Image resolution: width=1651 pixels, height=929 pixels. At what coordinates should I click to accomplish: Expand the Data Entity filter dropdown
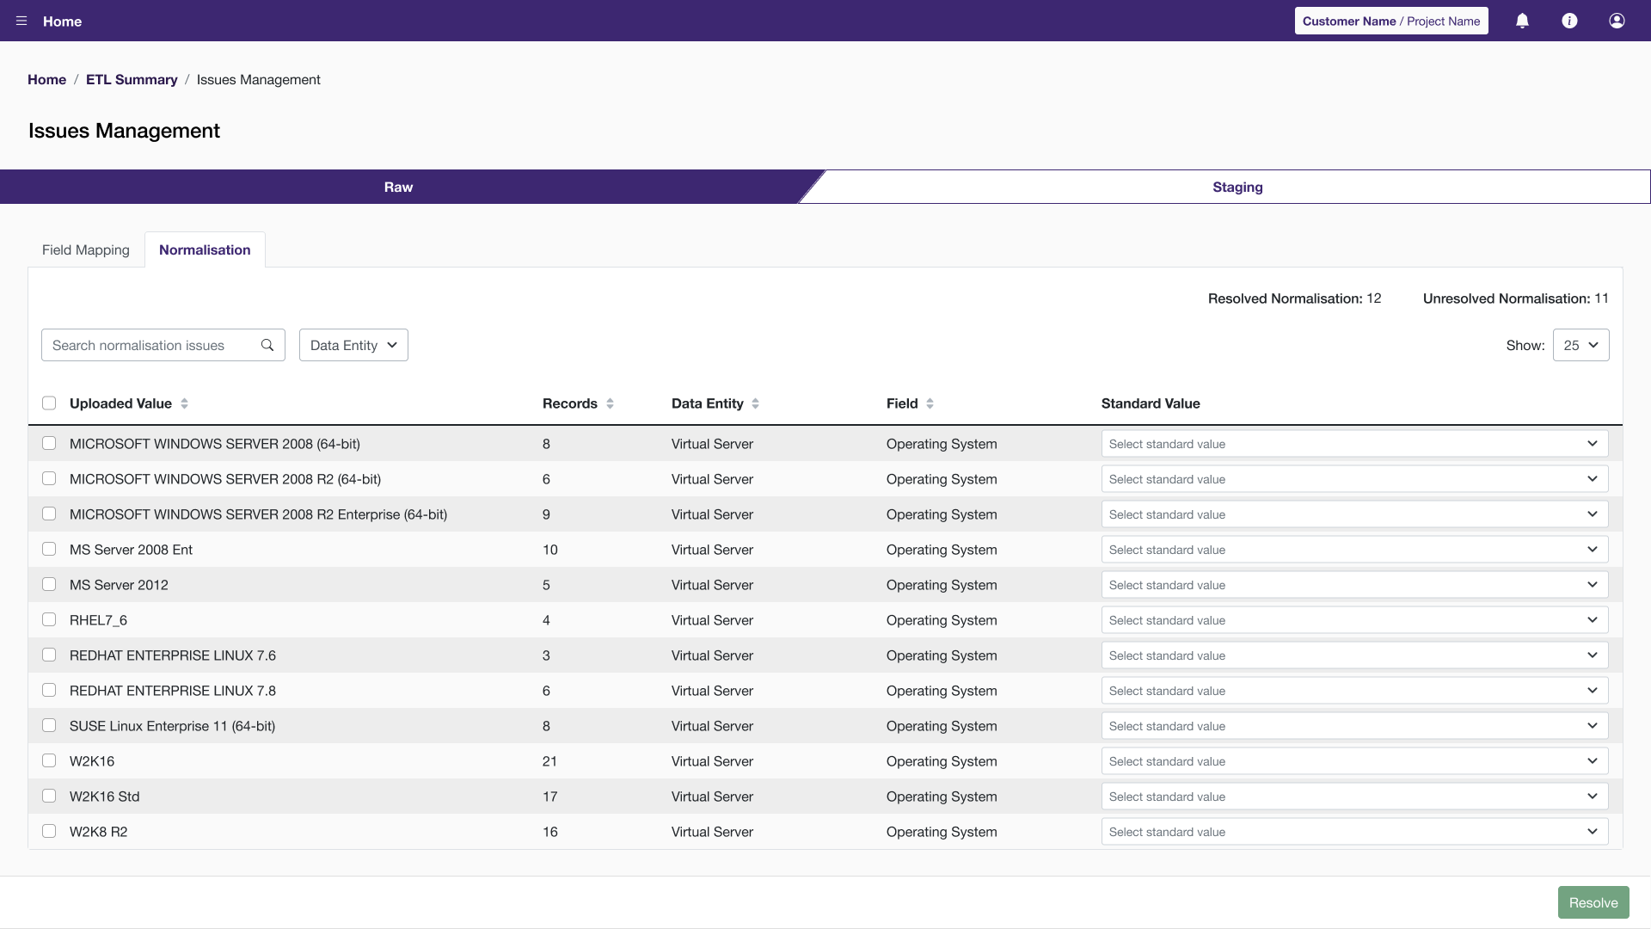[353, 345]
